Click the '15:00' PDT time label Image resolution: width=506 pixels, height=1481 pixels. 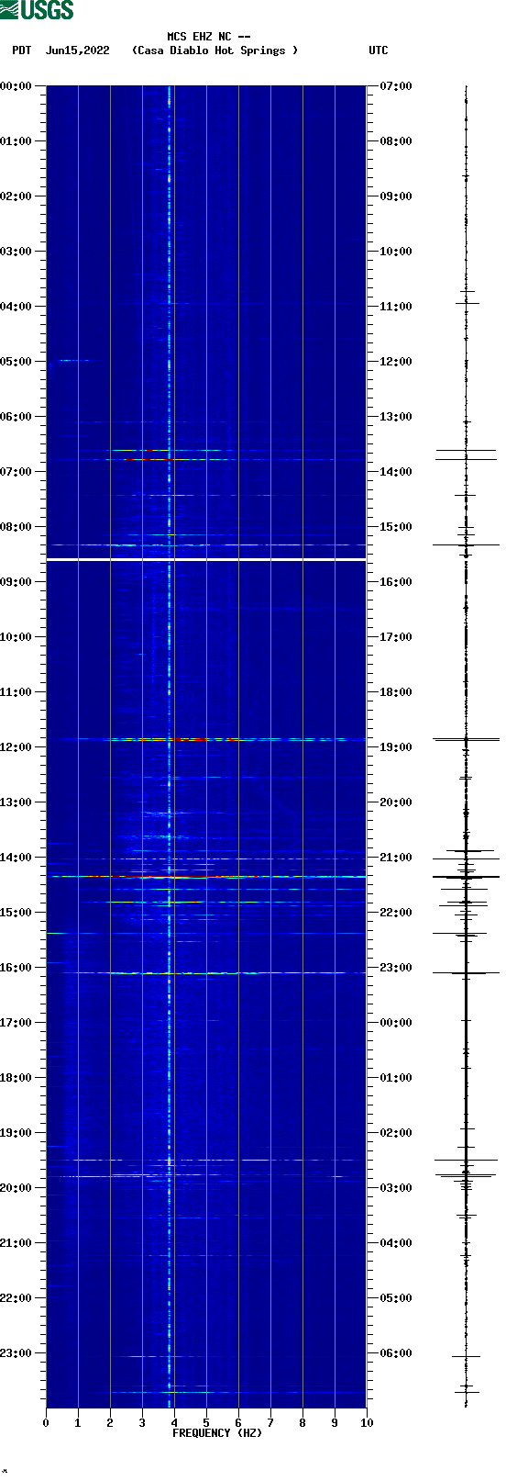[16, 913]
